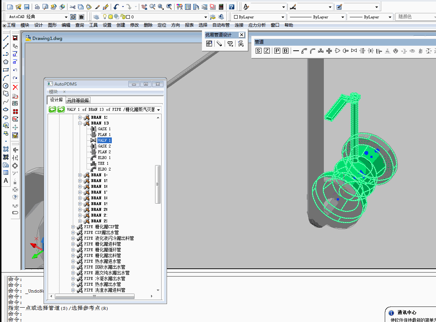Open the 报表 menu

[189, 25]
